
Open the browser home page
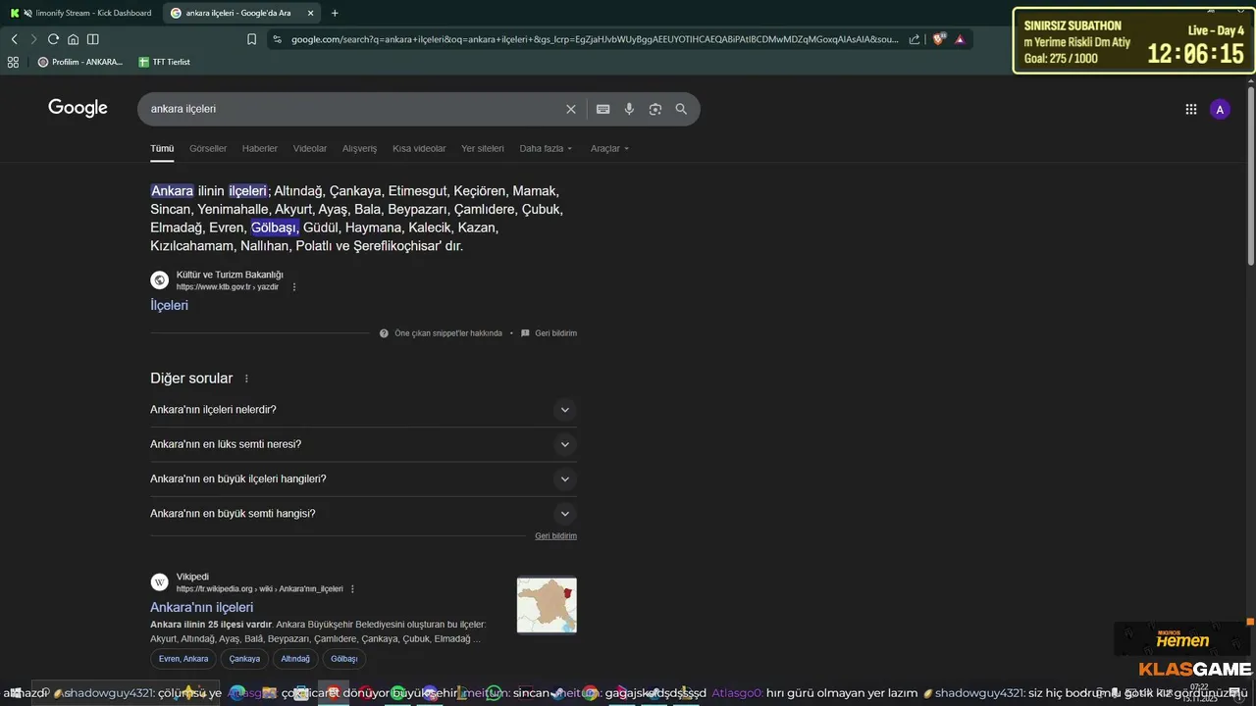click(x=73, y=39)
